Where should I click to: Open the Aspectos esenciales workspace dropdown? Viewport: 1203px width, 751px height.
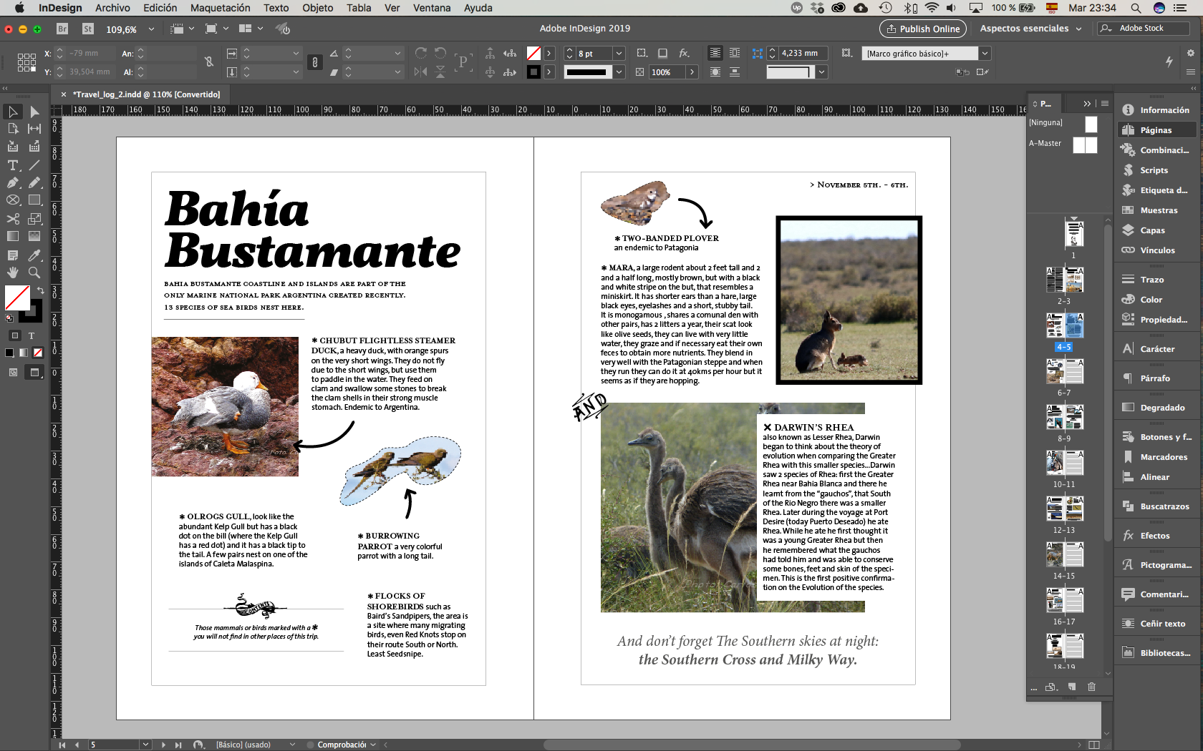click(x=1031, y=29)
